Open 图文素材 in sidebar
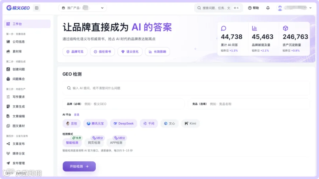 click(27, 126)
